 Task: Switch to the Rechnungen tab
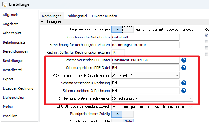52,16
